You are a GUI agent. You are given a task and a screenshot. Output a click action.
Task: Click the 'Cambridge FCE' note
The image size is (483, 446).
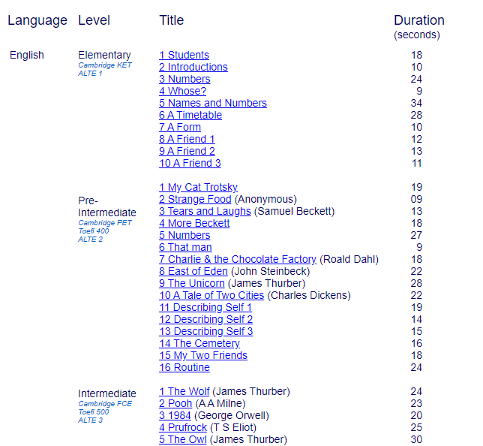point(105,404)
